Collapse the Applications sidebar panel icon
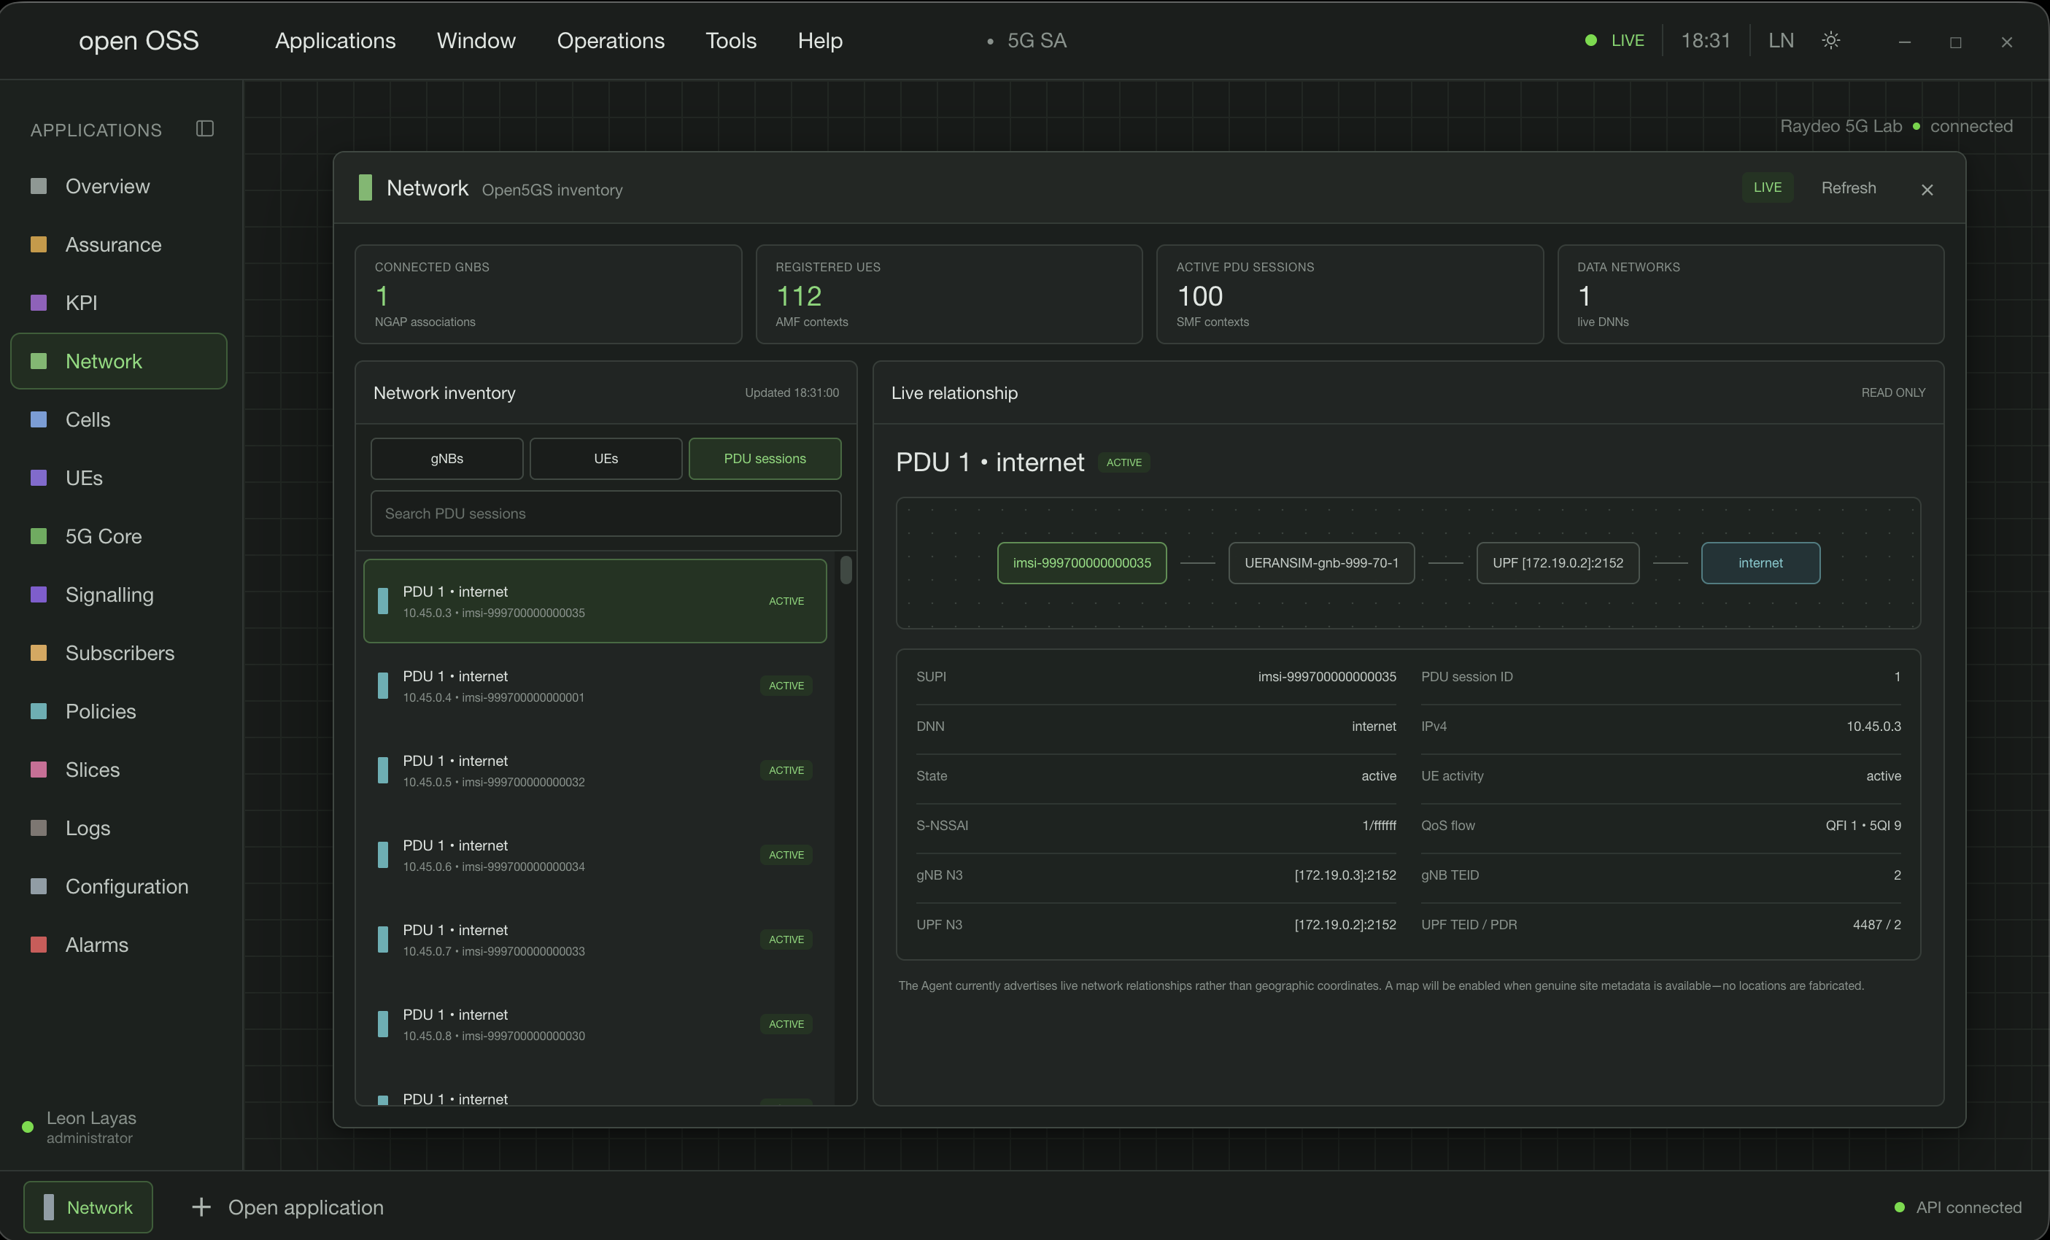This screenshot has height=1240, width=2050. [x=205, y=129]
